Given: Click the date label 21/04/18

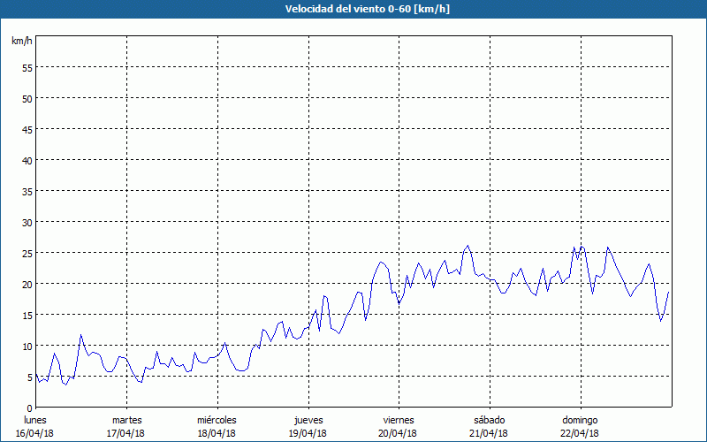Looking at the screenshot, I should 489,433.
